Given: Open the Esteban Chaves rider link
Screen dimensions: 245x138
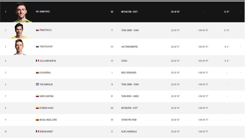Looking at the screenshot, I should (x=46, y=108).
